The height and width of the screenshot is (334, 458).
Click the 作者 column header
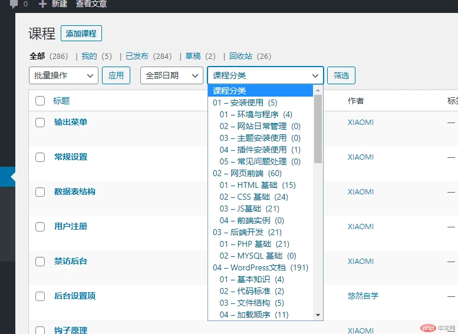coord(356,101)
